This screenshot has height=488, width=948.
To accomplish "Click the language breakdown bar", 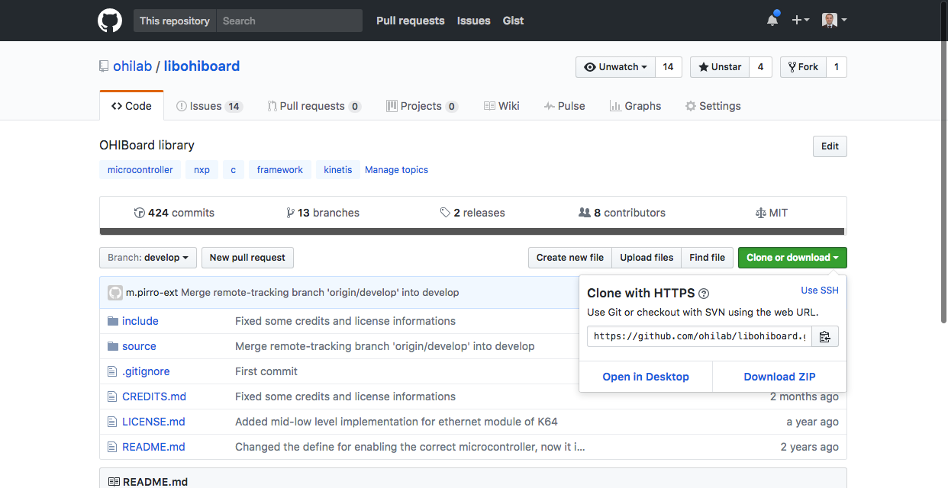I will [x=472, y=232].
